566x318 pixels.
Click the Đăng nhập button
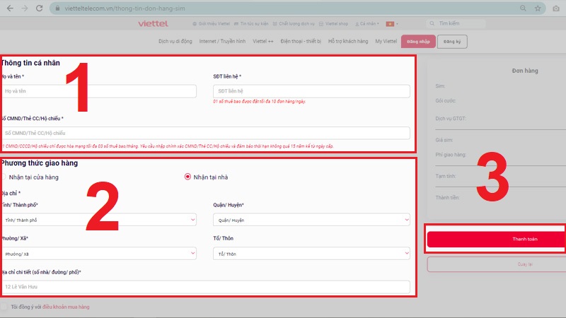(x=417, y=41)
